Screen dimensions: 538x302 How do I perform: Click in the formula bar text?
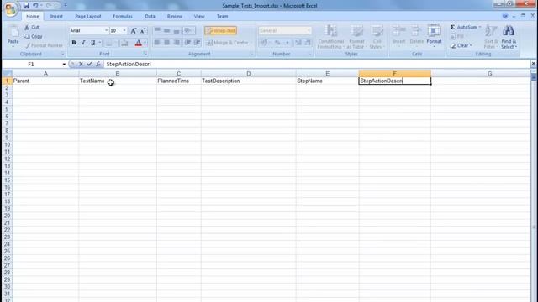coord(129,64)
